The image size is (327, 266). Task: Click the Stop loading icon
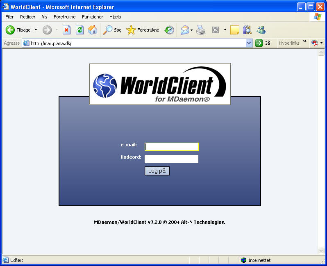point(66,30)
